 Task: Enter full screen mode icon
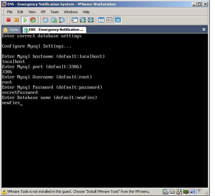(x=91, y=20)
